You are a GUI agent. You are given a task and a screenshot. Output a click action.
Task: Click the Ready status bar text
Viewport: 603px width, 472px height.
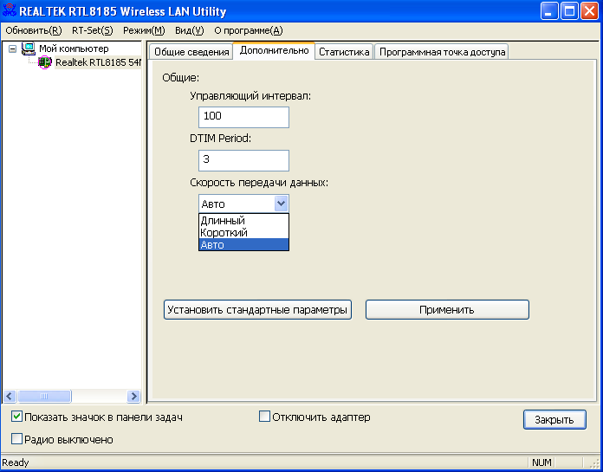(16, 462)
